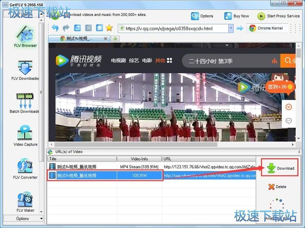
Task: Open the four-square category grid icon
Action: [x=170, y=60]
